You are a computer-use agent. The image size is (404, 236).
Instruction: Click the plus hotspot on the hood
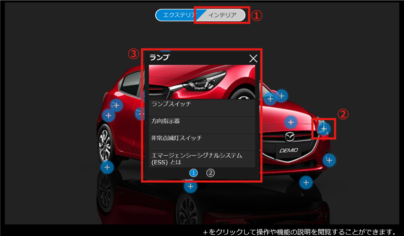(x=291, y=122)
